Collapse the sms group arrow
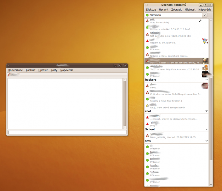 tap(206, 141)
